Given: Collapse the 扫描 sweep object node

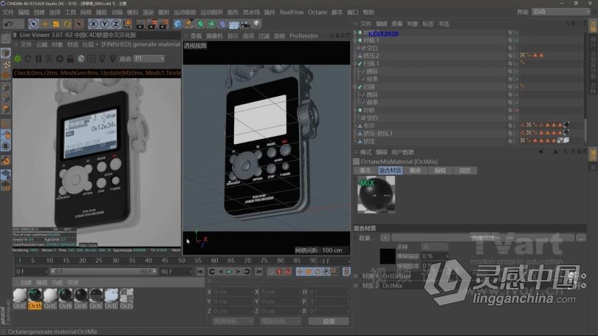Looking at the screenshot, I should pos(355,87).
